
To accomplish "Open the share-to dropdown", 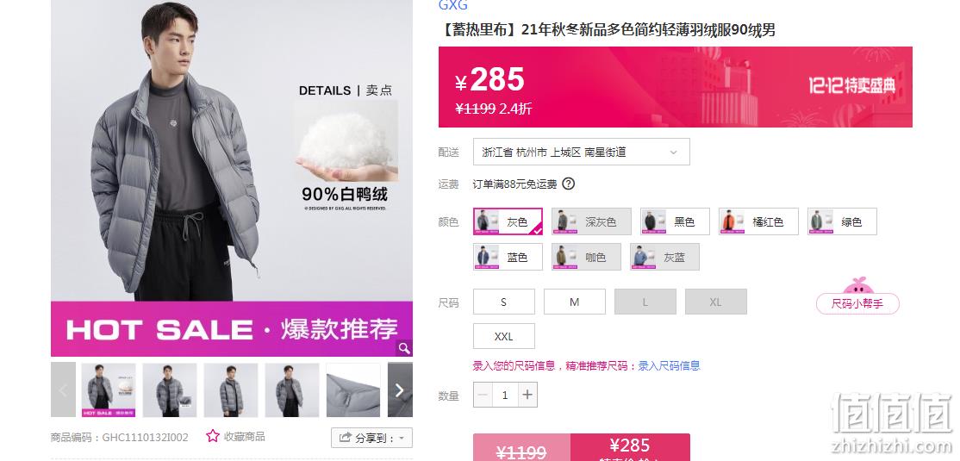I will pos(371,438).
